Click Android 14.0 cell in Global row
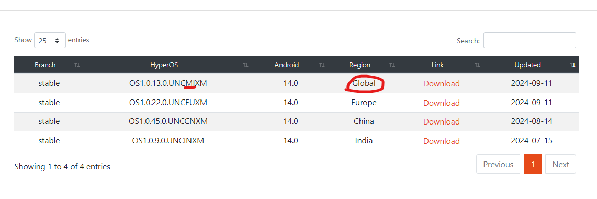Image resolution: width=597 pixels, height=199 pixels. point(290,83)
